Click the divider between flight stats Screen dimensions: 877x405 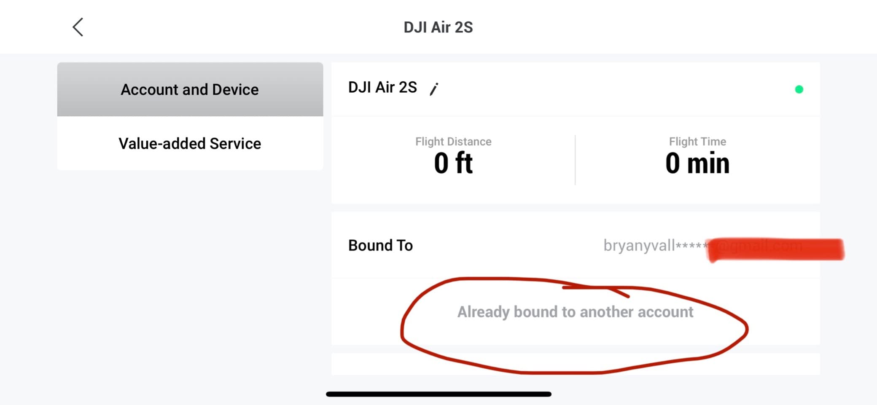575,160
